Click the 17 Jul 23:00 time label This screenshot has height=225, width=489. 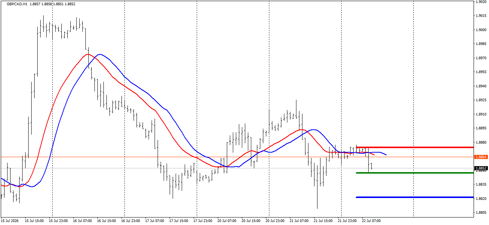202,221
